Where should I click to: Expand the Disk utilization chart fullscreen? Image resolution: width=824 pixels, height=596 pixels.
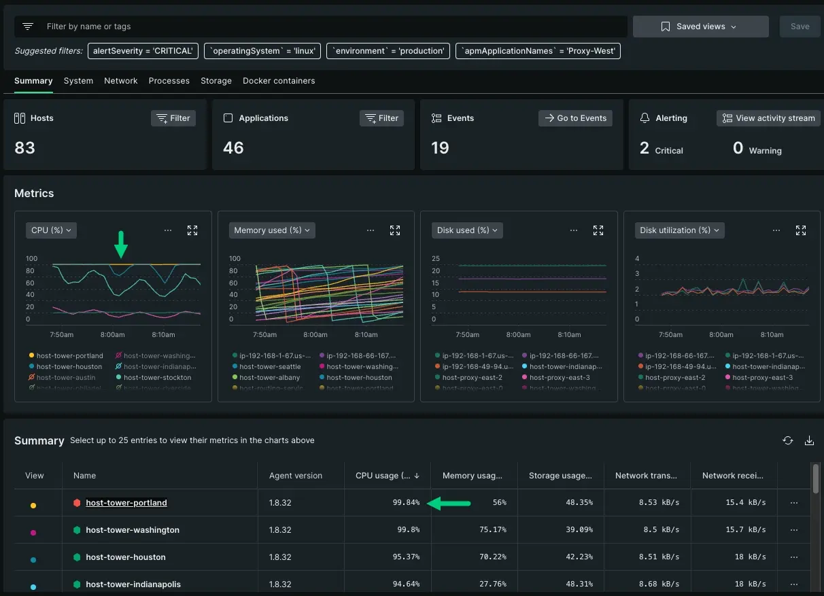coord(801,230)
